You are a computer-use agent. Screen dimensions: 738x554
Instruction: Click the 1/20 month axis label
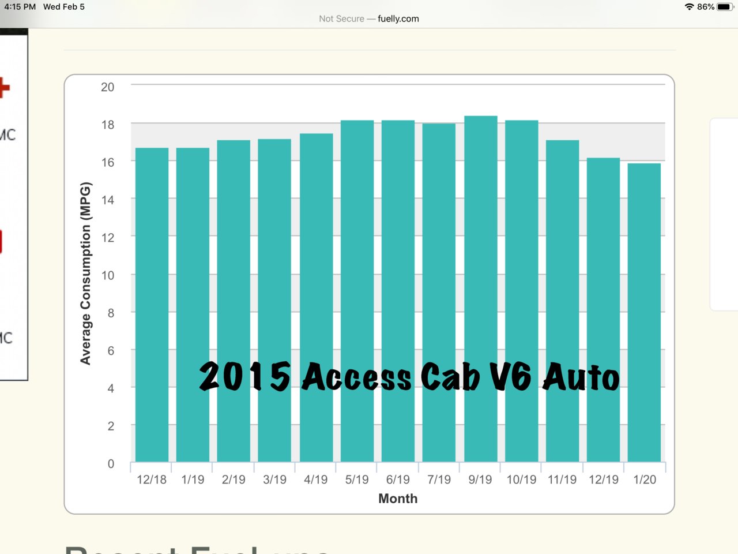(x=645, y=480)
